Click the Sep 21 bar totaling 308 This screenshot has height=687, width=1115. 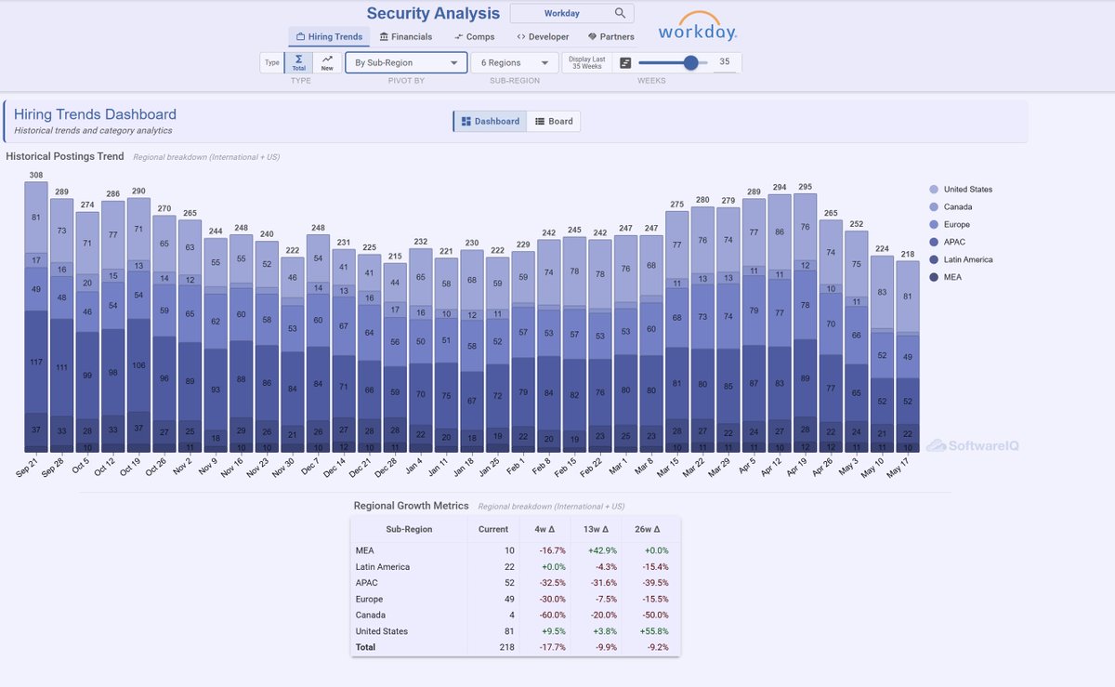36,316
